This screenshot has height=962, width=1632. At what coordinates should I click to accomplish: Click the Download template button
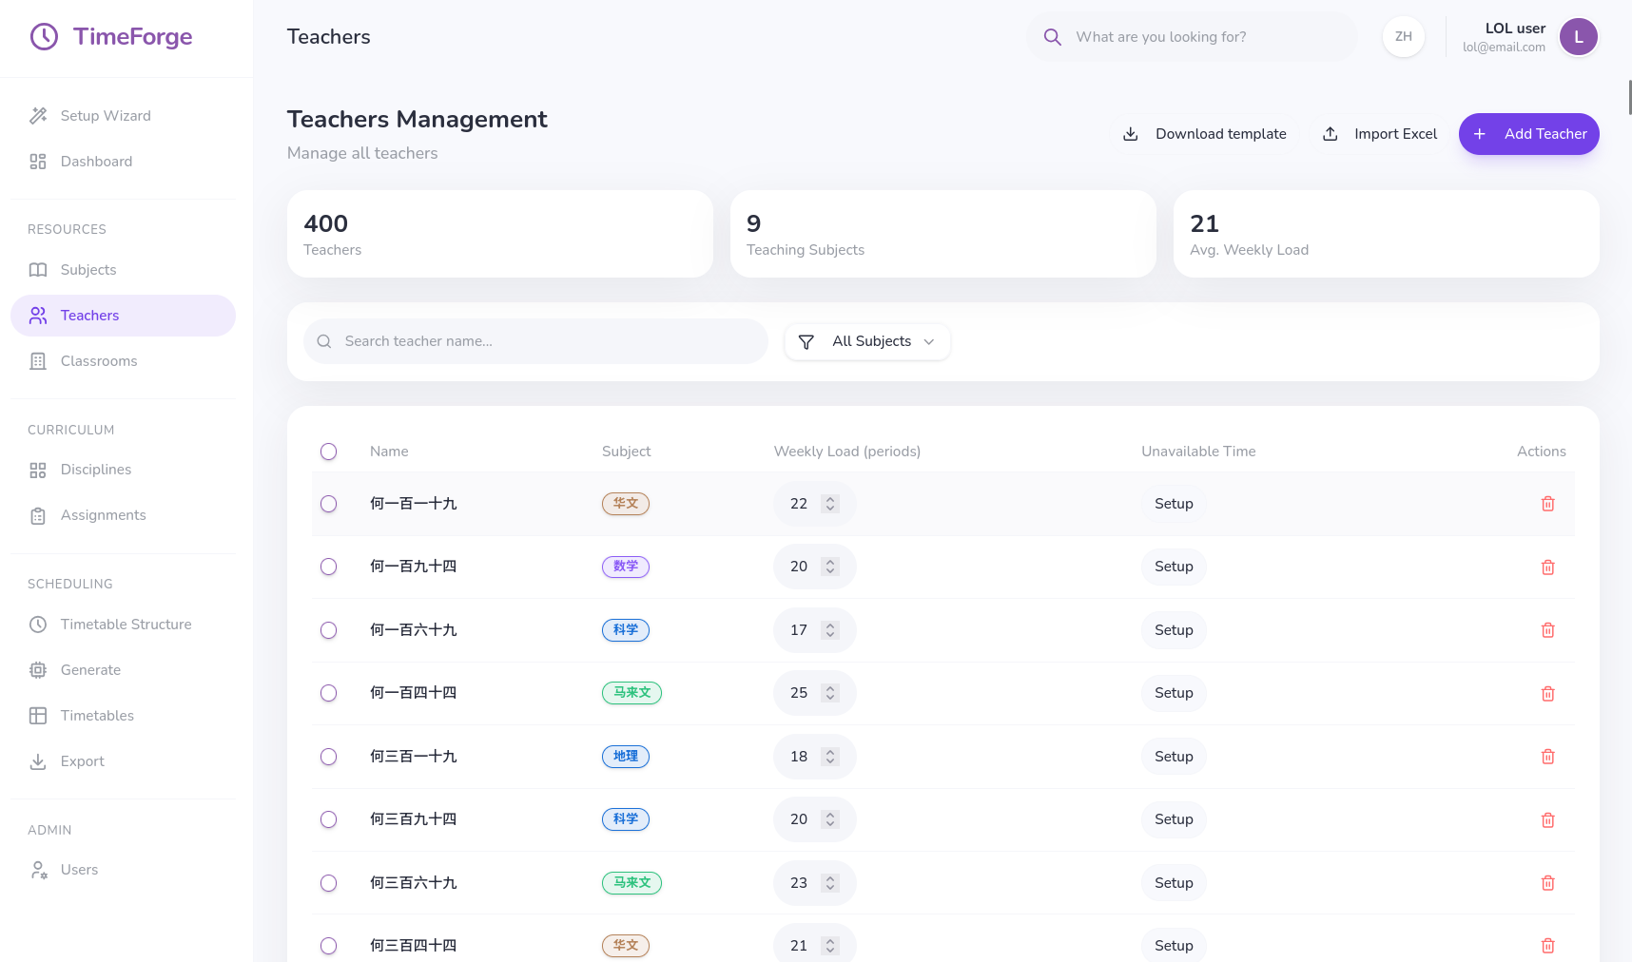pyautogui.click(x=1205, y=134)
